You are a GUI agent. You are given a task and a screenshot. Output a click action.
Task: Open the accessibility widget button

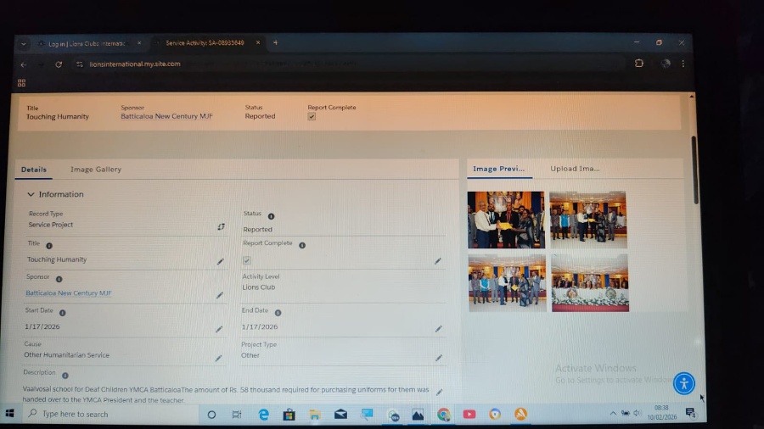tap(684, 383)
